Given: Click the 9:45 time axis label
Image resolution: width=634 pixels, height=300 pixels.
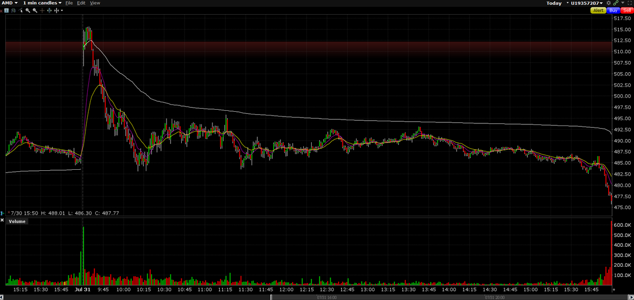Looking at the screenshot, I should (x=103, y=289).
